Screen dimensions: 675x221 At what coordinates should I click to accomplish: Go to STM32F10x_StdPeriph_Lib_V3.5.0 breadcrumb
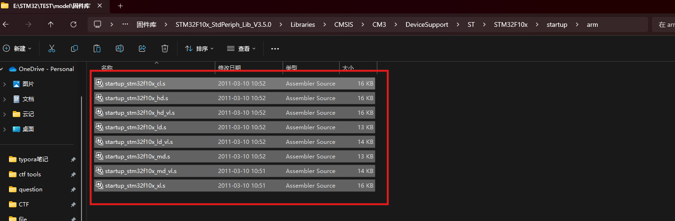click(223, 24)
